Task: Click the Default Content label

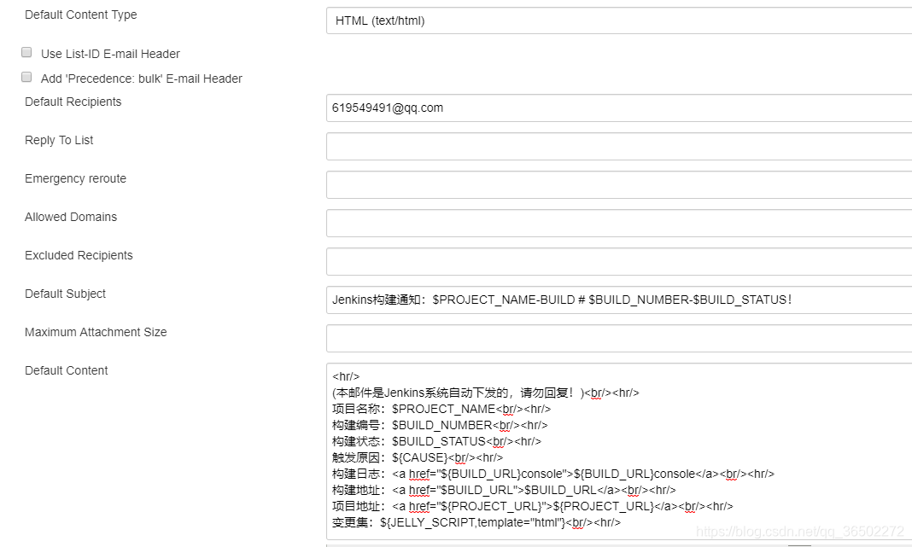Action: coord(67,370)
